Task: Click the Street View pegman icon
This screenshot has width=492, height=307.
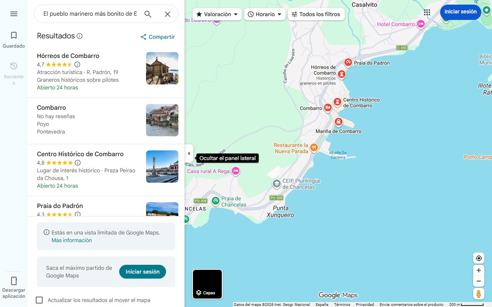Action: (479, 294)
